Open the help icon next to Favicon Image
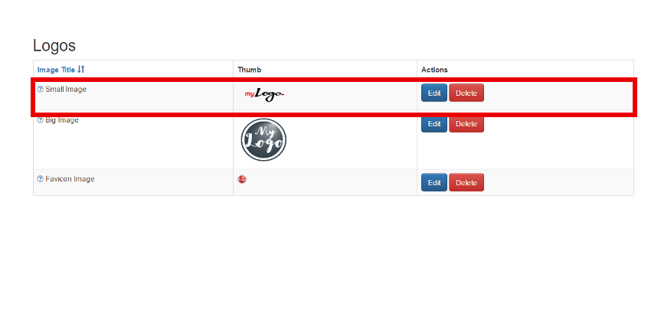The height and width of the screenshot is (330, 661). (x=41, y=178)
